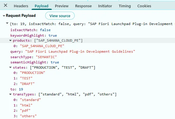The width and height of the screenshot is (175, 119).
Task: Collapse the root payload object
Action: [x=7, y=23]
